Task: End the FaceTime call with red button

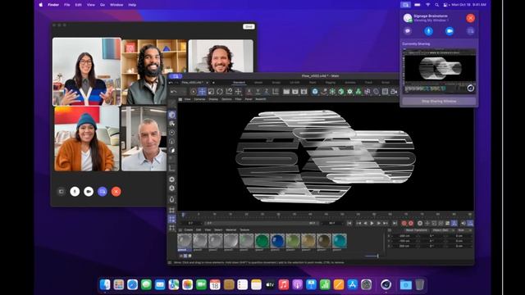Action: (116, 191)
